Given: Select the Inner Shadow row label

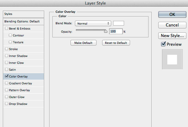Looking at the screenshot, I should click(x=18, y=56).
